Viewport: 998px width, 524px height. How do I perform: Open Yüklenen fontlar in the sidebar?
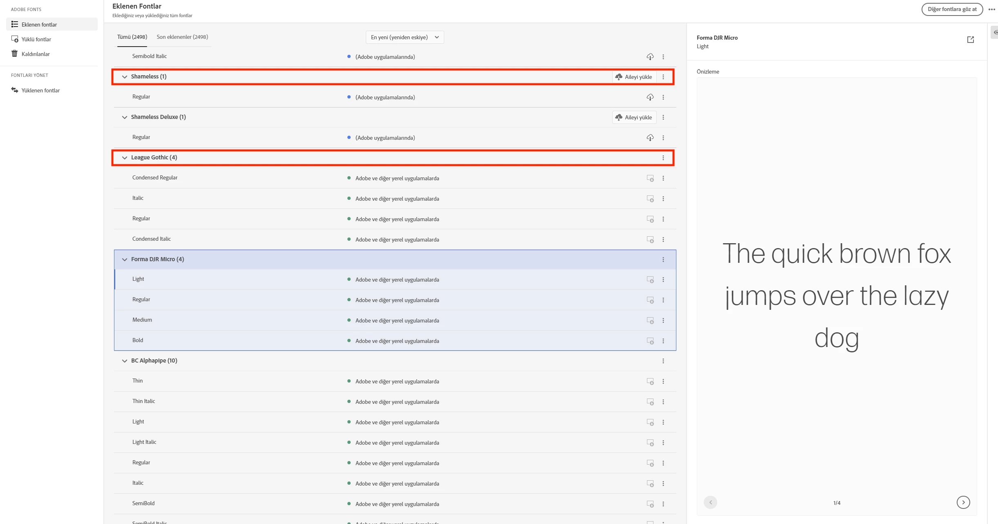40,90
